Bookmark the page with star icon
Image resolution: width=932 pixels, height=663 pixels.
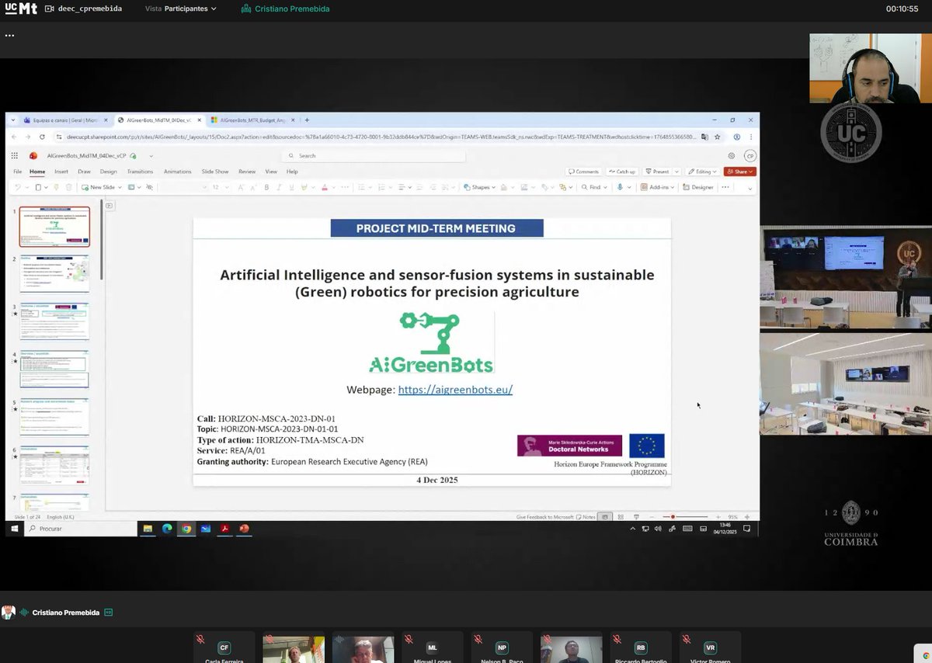click(x=718, y=137)
